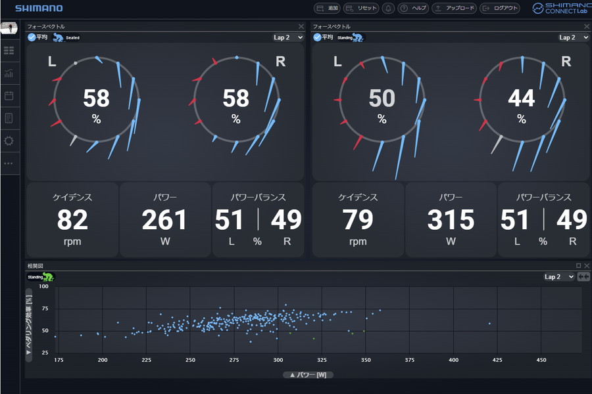
Task: Open Lap 2 dropdown in left force vector panel
Action: [288, 37]
